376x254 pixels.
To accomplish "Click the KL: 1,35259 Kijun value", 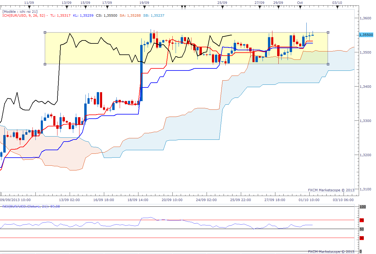I will tap(84, 15).
